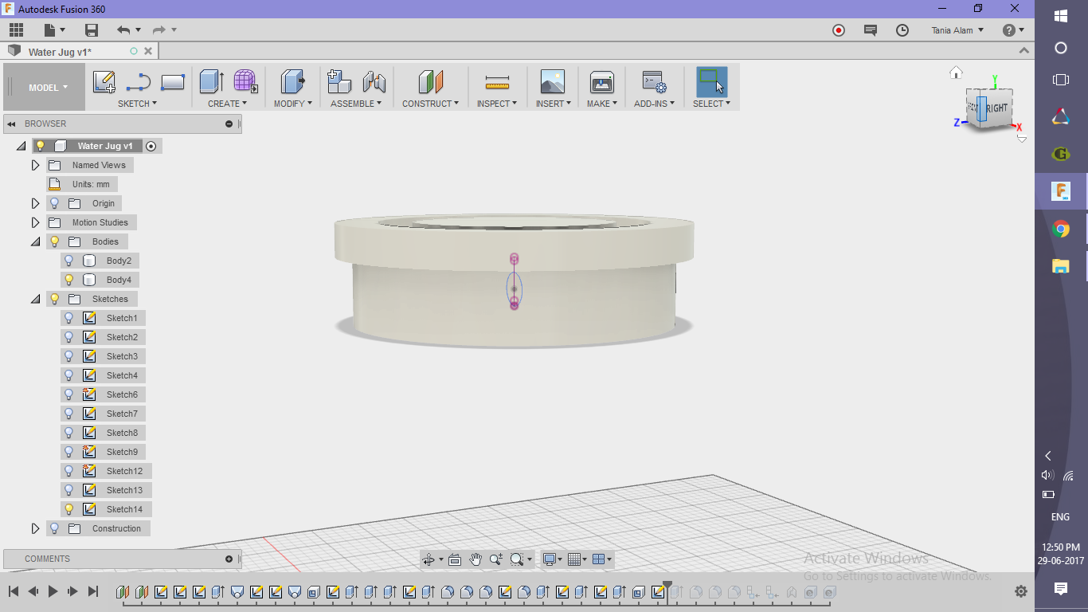1088x612 pixels.
Task: Open File Explorer from the taskbar
Action: pyautogui.click(x=1061, y=267)
